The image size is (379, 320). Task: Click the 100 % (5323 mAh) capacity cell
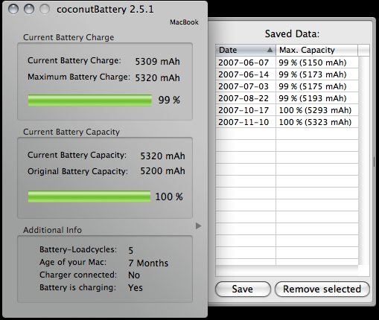317,122
